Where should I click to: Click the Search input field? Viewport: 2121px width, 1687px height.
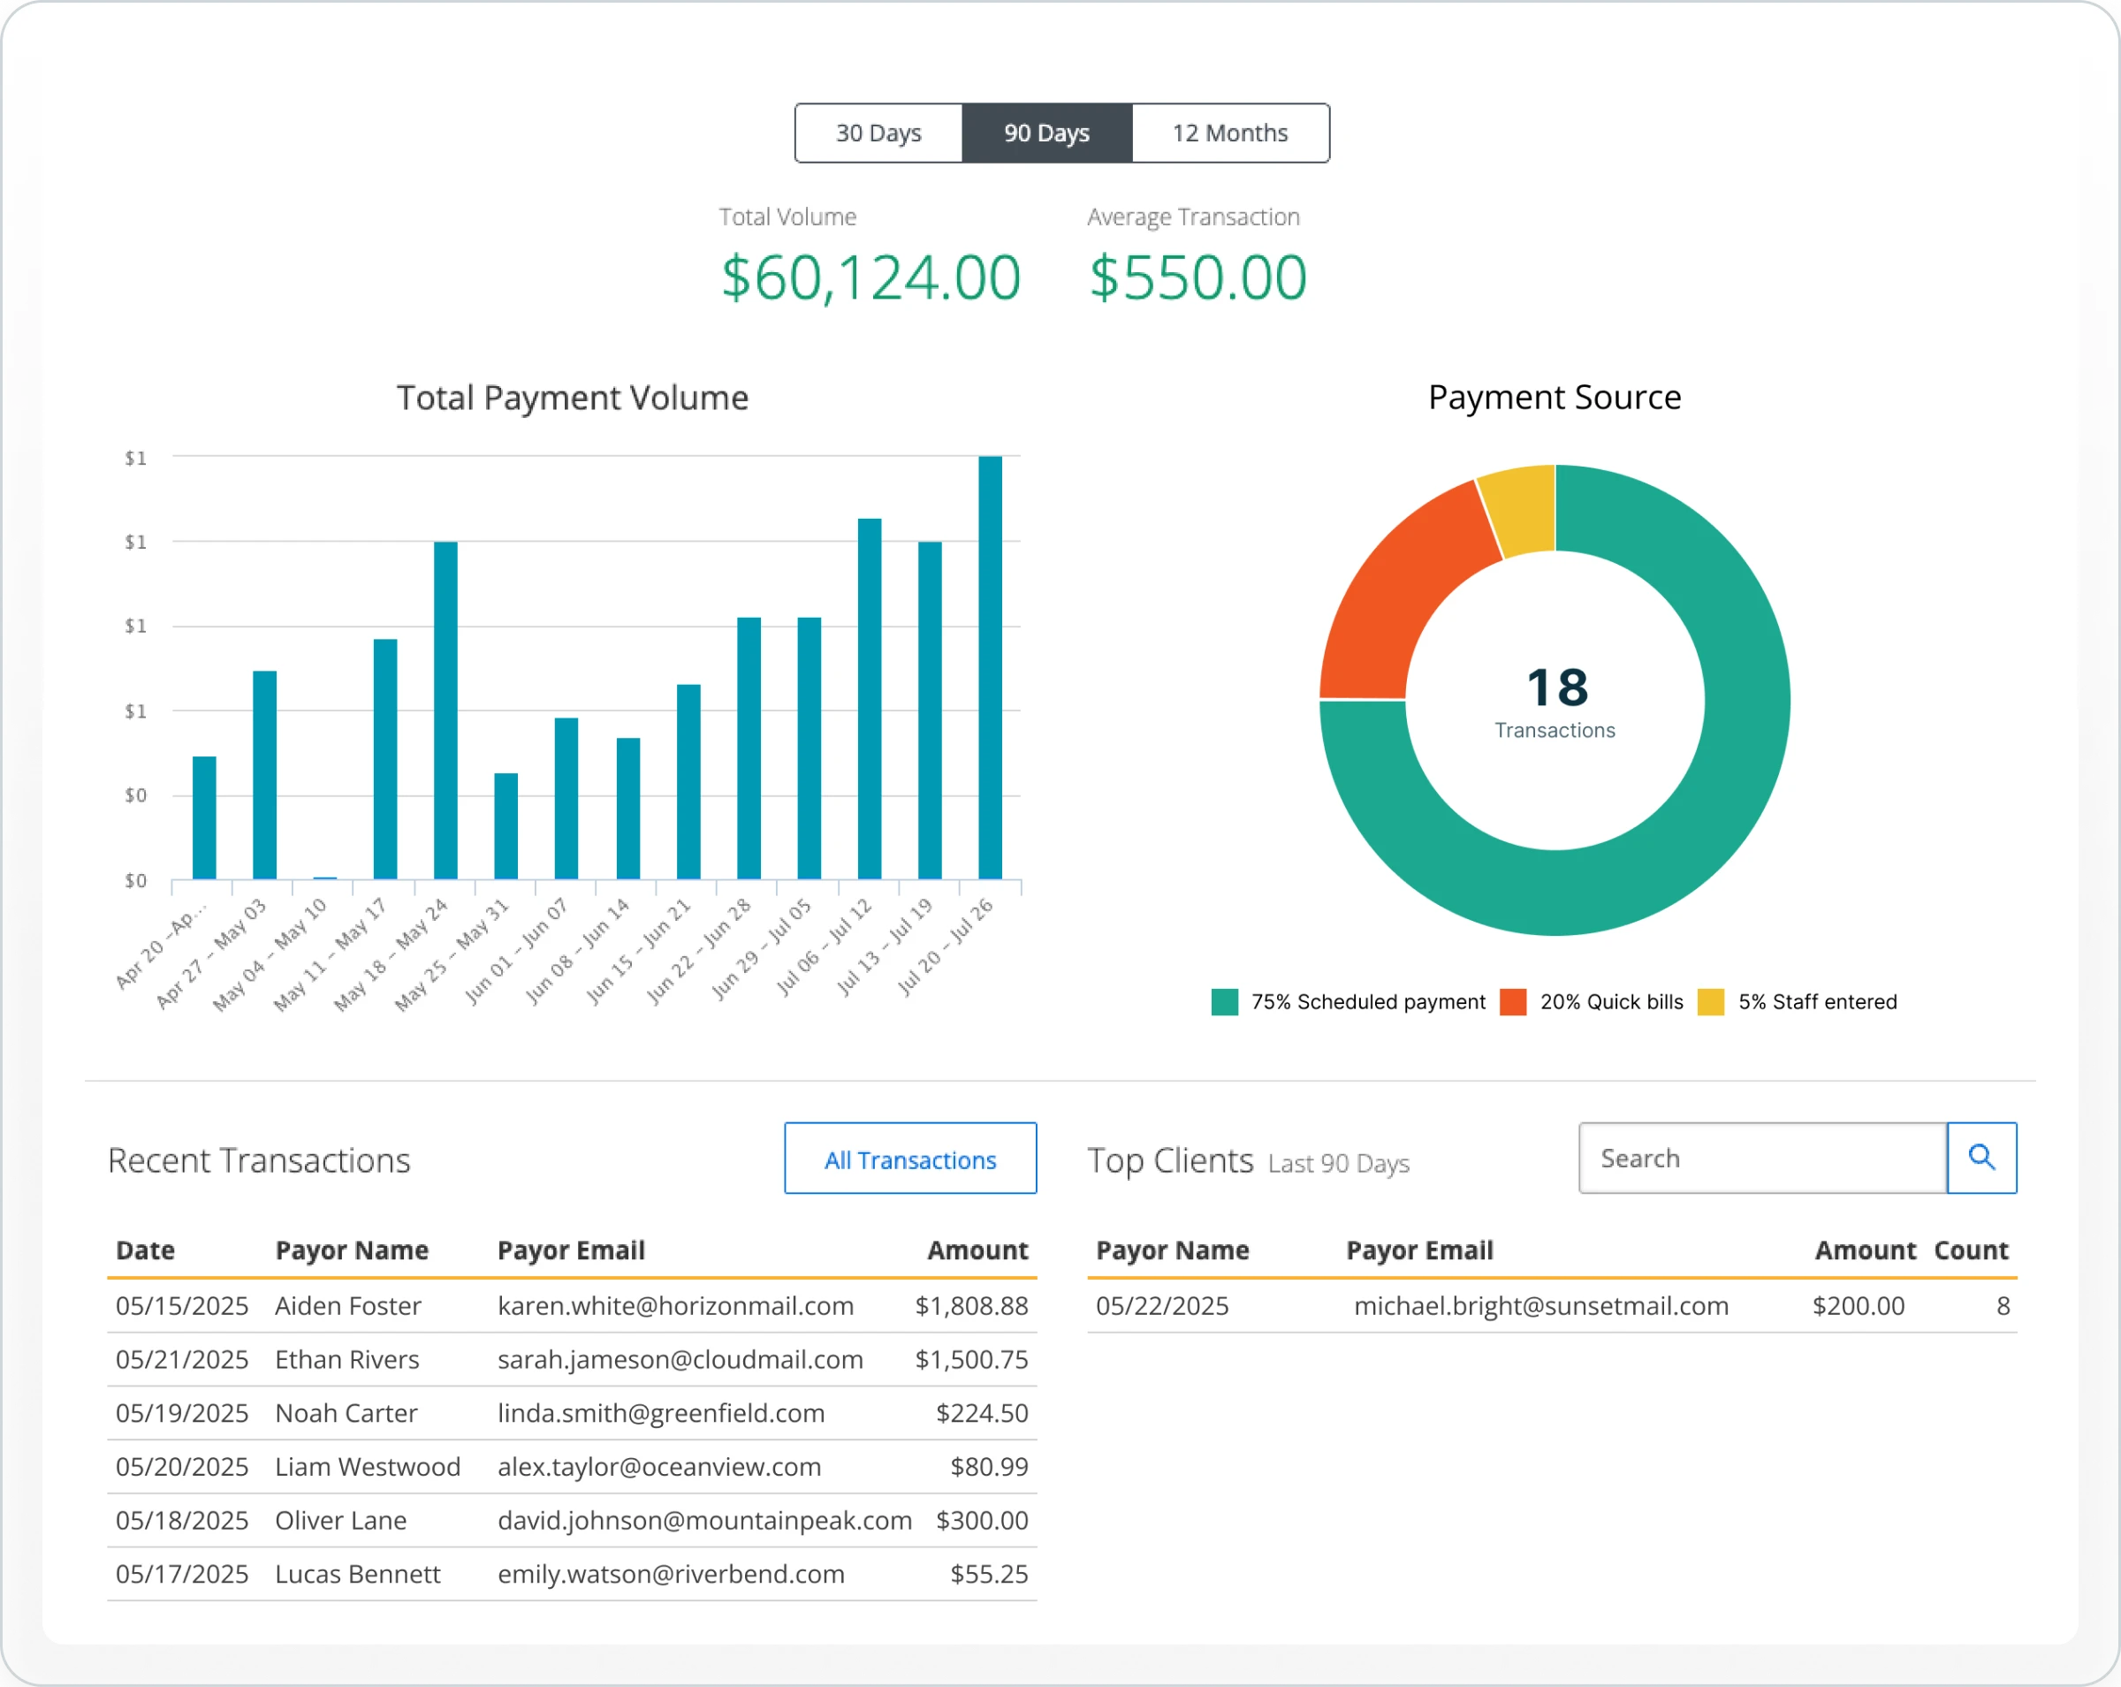pyautogui.click(x=1761, y=1158)
